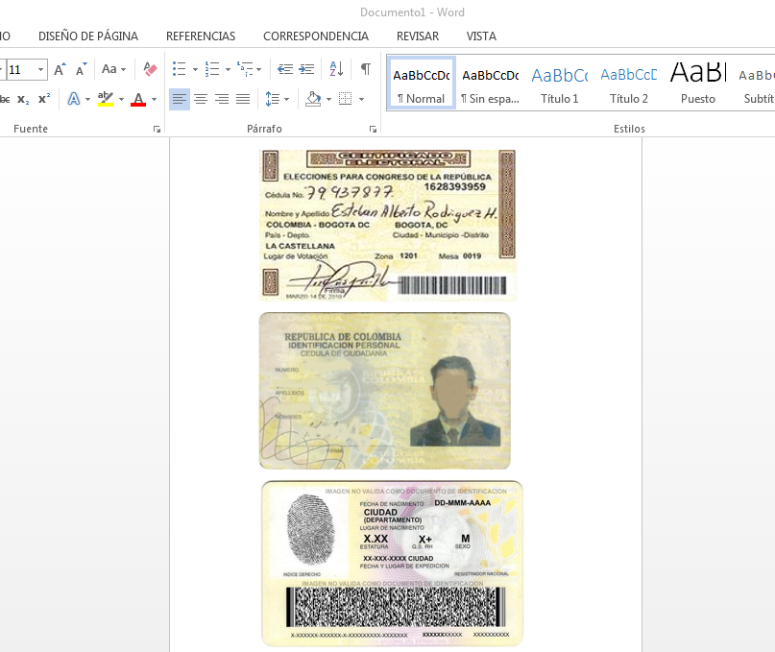The width and height of the screenshot is (775, 652).
Task: Switch to REFERENCIAS tab
Action: (201, 36)
